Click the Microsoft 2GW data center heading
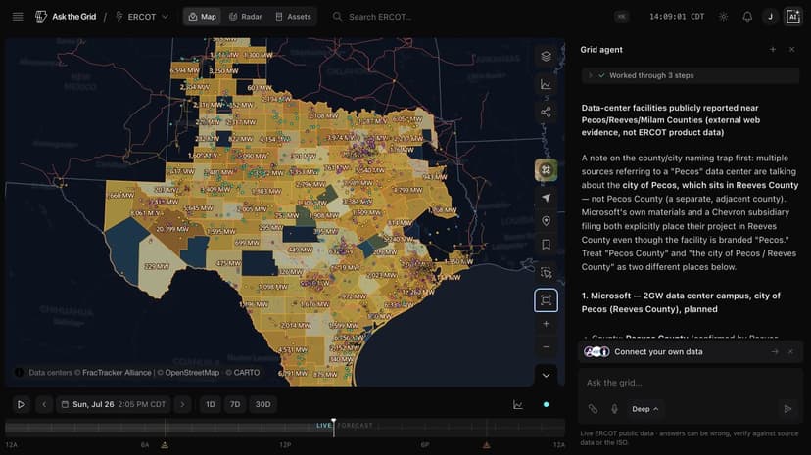The width and height of the screenshot is (811, 455). tap(681, 302)
